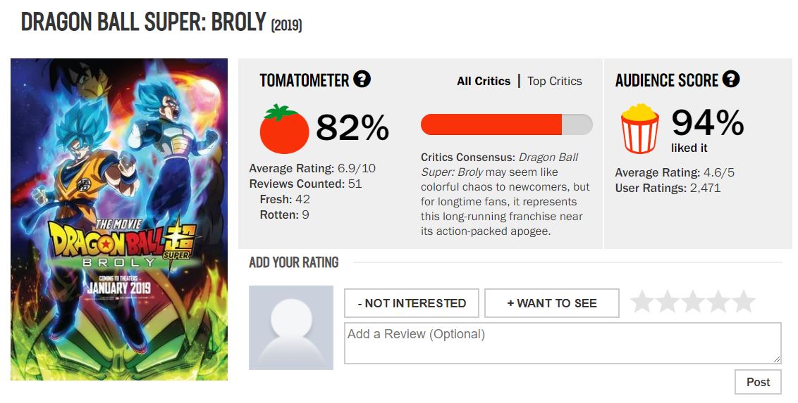Select the All Critics tab

point(484,81)
